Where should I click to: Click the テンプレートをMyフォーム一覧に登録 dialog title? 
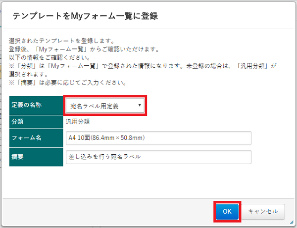point(85,16)
